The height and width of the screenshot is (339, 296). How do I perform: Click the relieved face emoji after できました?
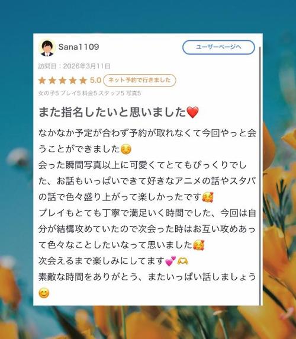point(126,149)
